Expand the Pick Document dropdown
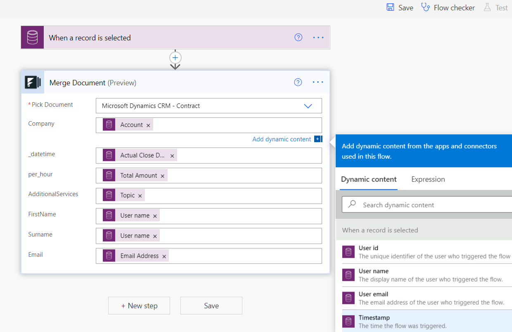The image size is (512, 332). coord(308,106)
